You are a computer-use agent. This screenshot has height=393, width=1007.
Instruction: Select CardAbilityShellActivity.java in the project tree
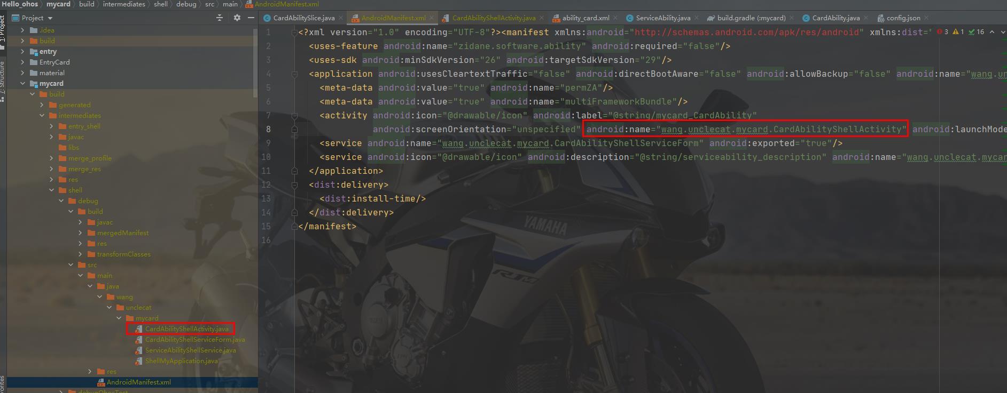[186, 329]
